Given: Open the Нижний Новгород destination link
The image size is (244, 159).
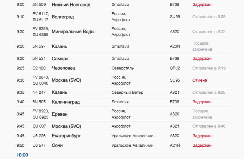Looking at the screenshot, I should [x=71, y=5].
